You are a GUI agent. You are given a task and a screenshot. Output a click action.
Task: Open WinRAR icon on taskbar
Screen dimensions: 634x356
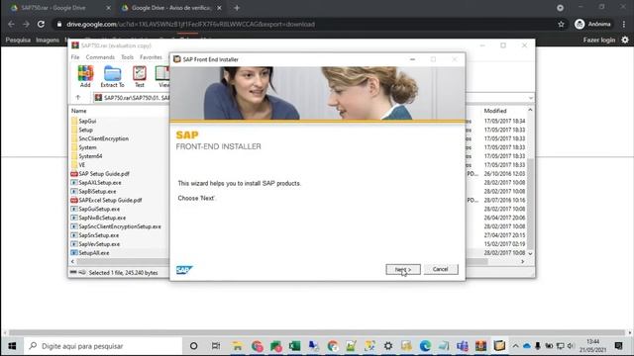[480, 346]
